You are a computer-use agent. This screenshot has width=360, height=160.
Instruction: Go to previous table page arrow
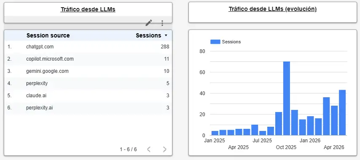coord(148,149)
